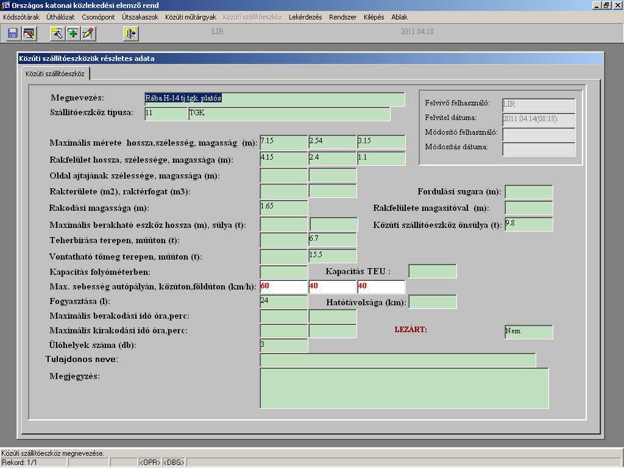Click the application icon in the title bar
This screenshot has height=468, width=624.
click(5, 5)
